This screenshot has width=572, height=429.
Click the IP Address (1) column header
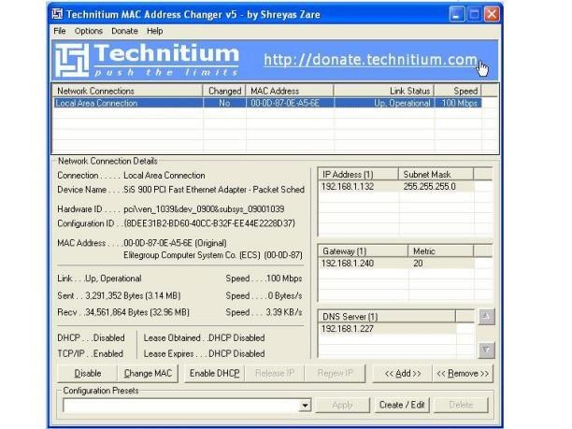pyautogui.click(x=359, y=174)
